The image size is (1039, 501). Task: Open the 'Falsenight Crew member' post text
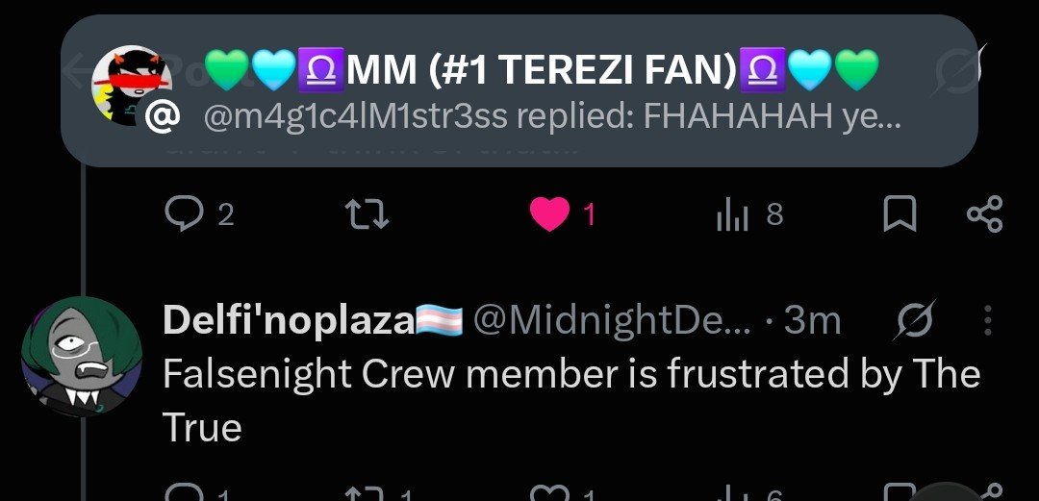(571, 400)
